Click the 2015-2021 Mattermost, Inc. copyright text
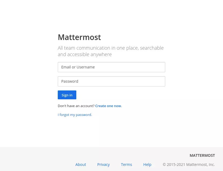Screen dimensions: 223x171 tap(189, 165)
